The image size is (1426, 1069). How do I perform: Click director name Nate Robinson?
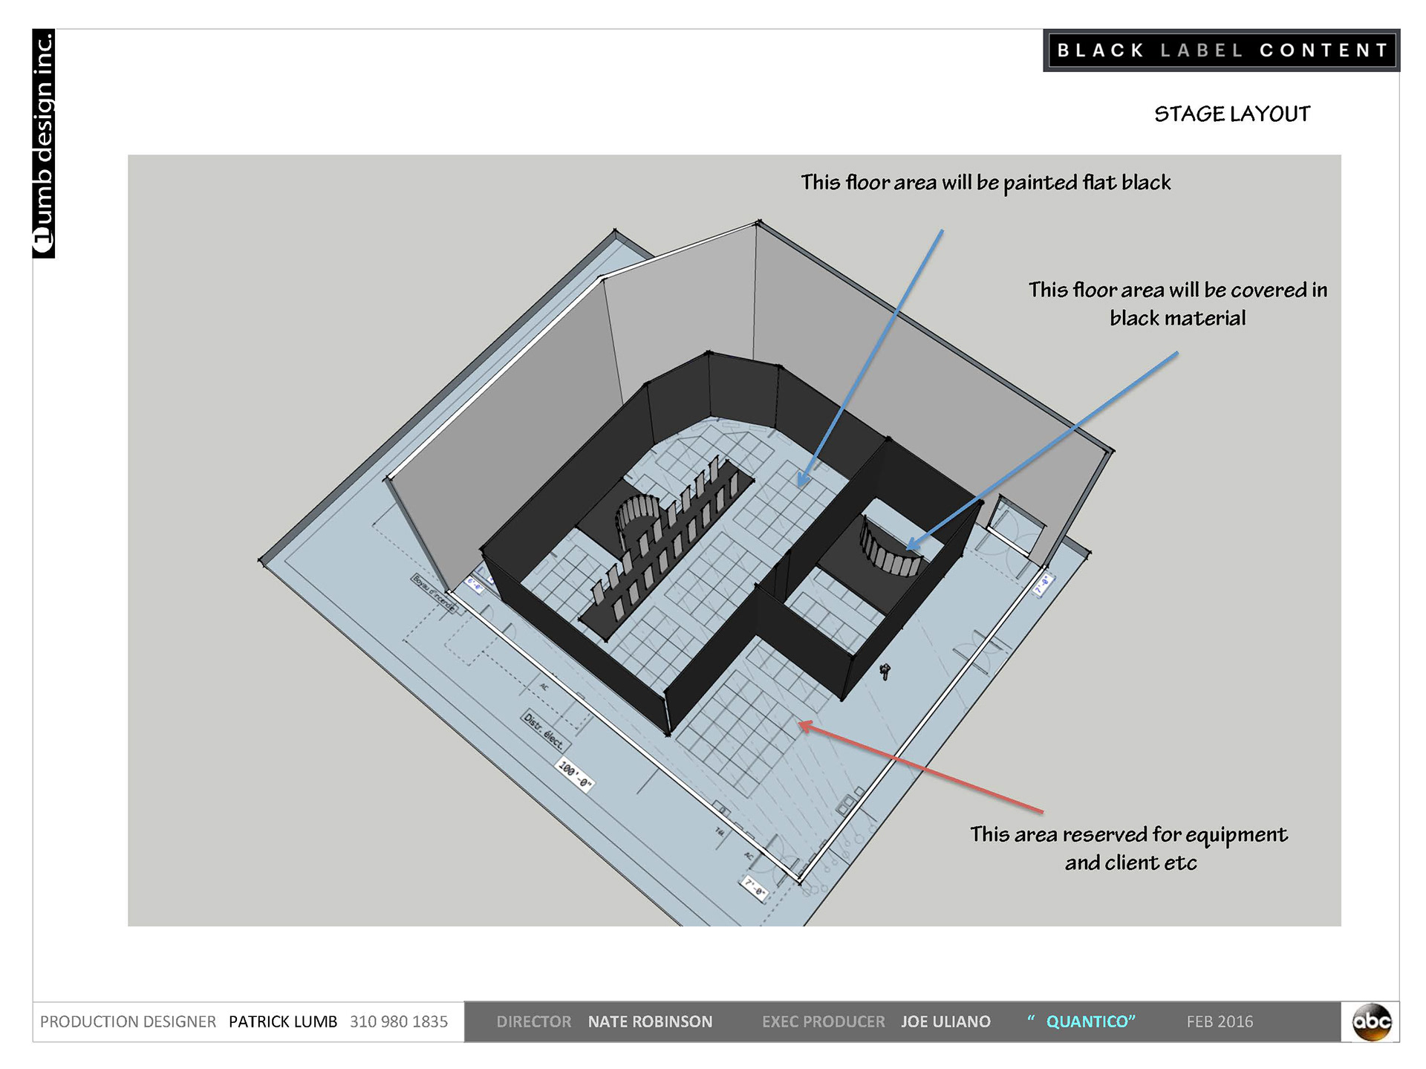(650, 1021)
